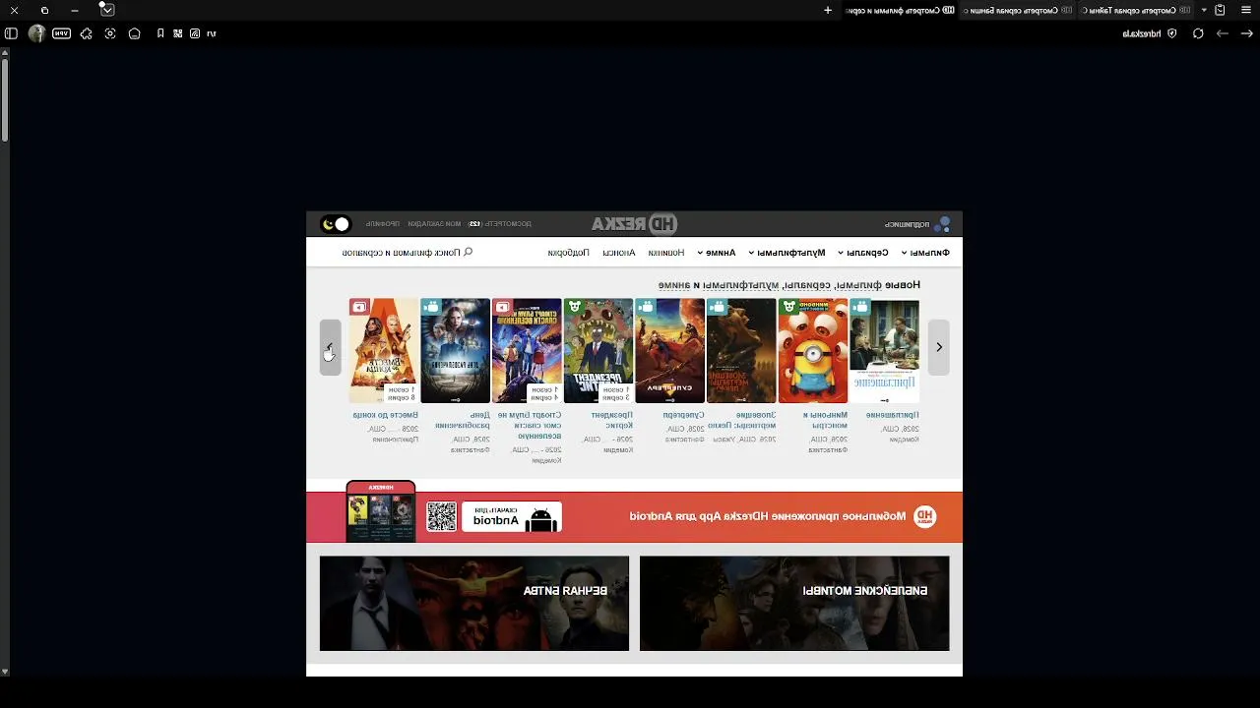
Task: Open the День разоблачения title link
Action: 463,420
